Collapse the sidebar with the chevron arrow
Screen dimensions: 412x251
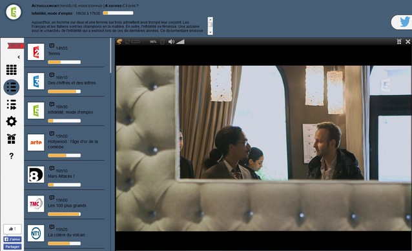click(19, 57)
